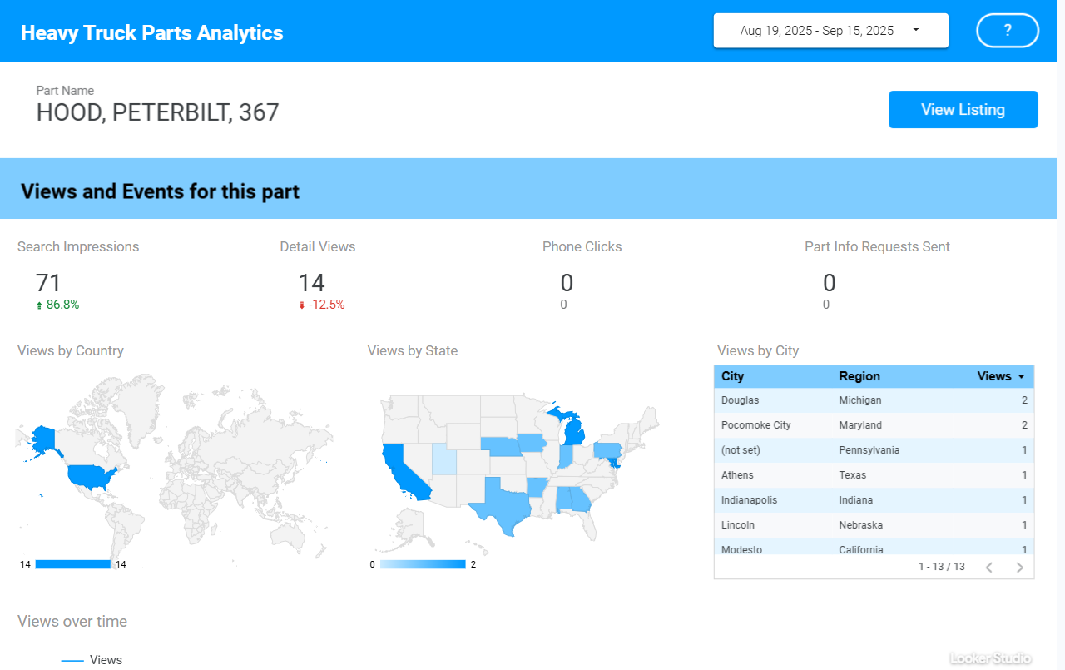
Task: Sort by Region column header
Action: click(x=859, y=376)
